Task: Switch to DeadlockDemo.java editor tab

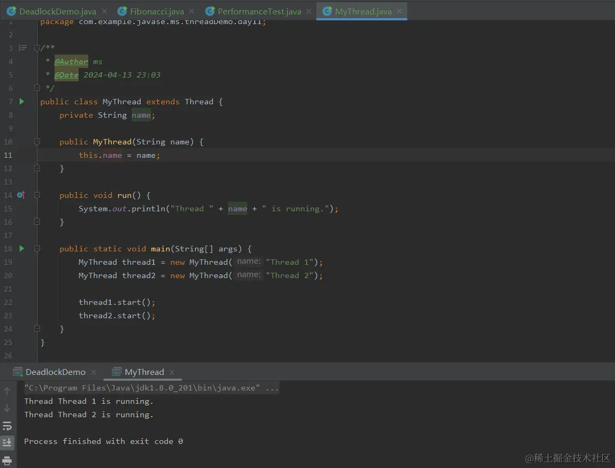Action: 57,11
